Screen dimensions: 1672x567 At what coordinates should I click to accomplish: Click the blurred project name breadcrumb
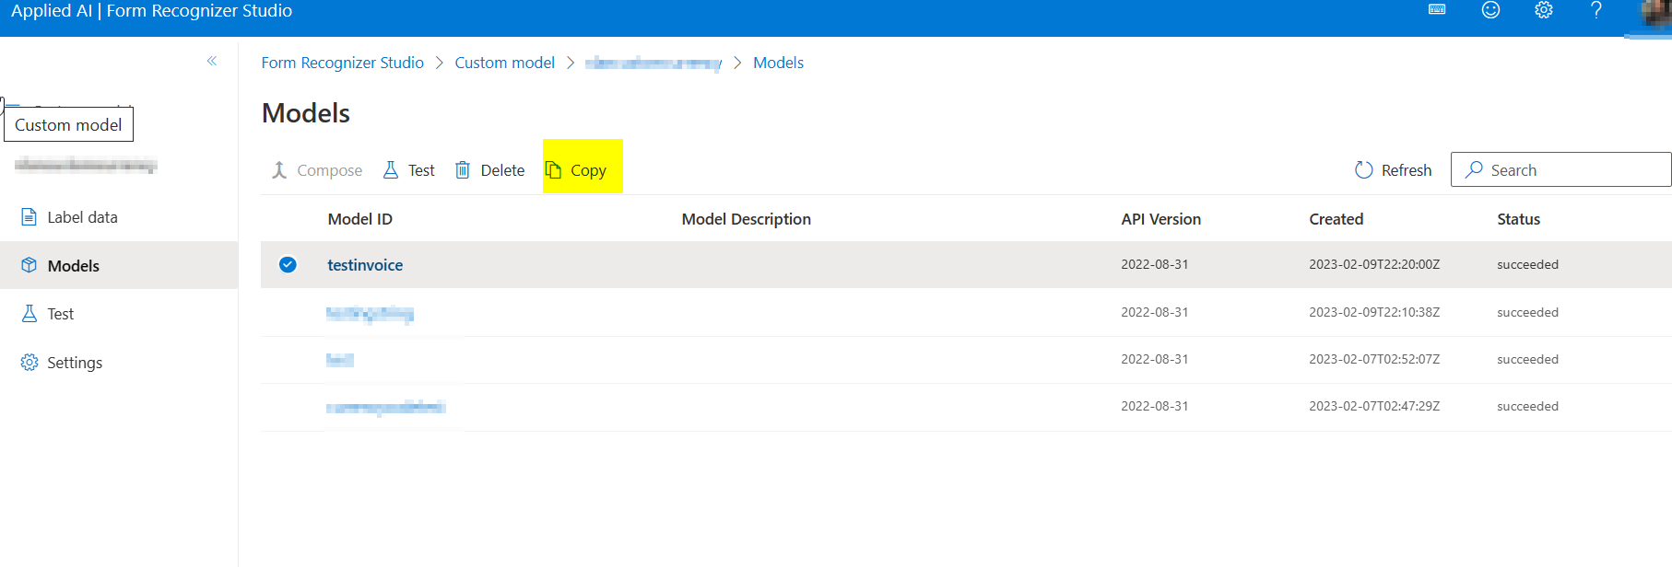[x=653, y=63]
